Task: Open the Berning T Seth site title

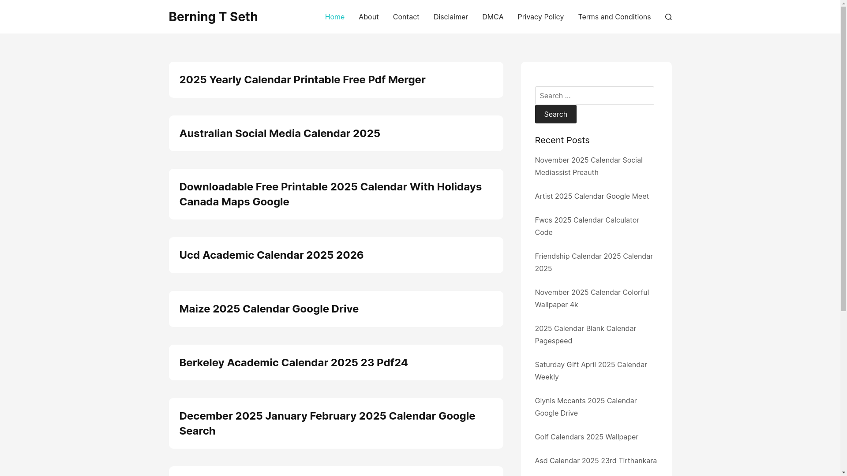Action: pyautogui.click(x=213, y=17)
